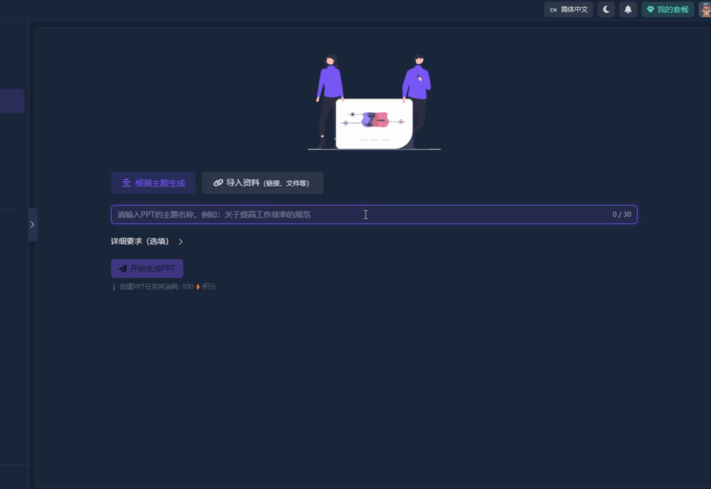Switch to the 根据主题生成 tab

coord(152,182)
